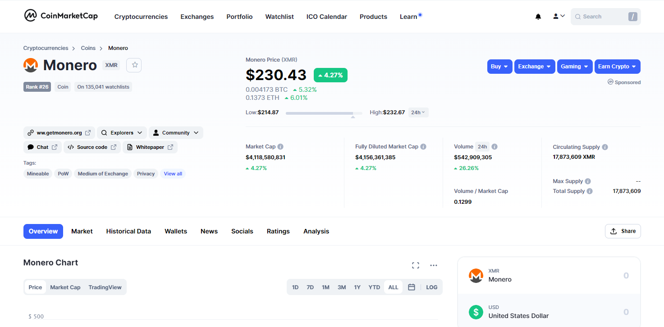Open the Cryptocurrencies nav menu
This screenshot has width=664, height=327.
click(141, 17)
